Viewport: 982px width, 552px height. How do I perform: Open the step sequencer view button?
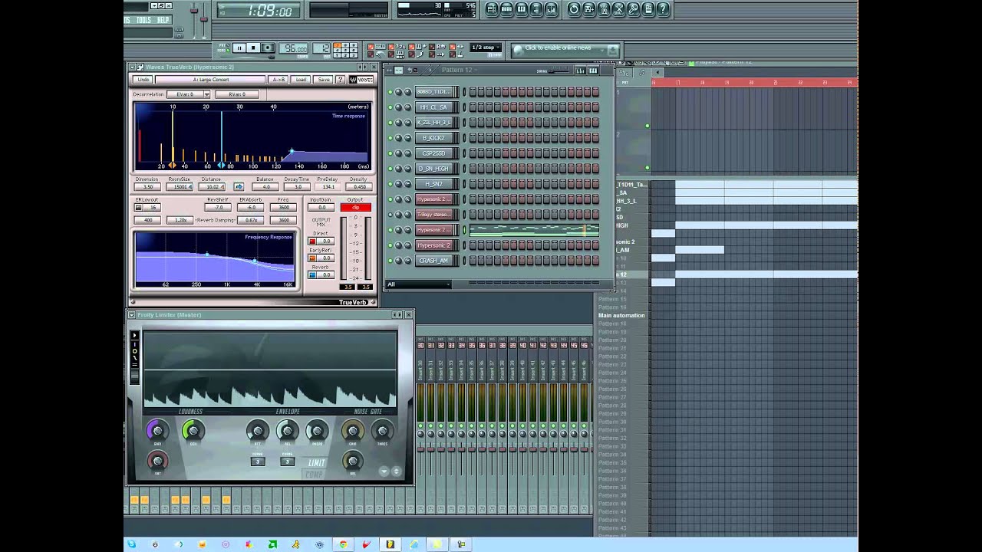(x=506, y=9)
